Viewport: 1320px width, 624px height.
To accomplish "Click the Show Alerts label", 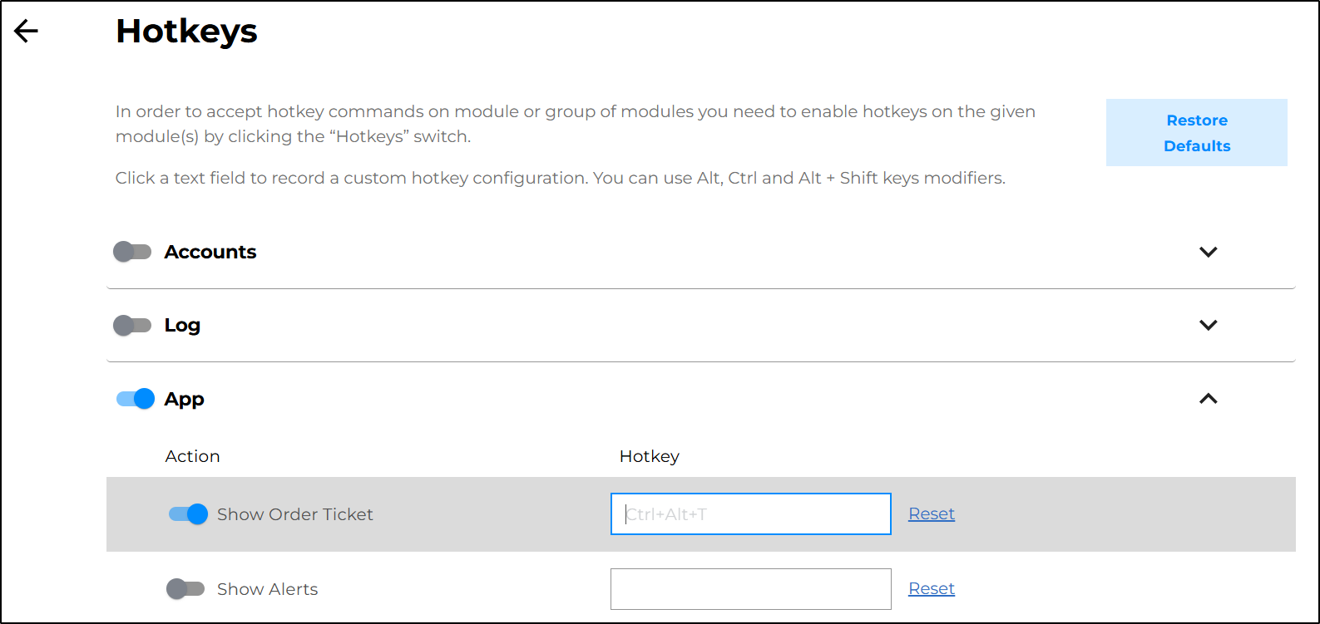I will coord(268,589).
